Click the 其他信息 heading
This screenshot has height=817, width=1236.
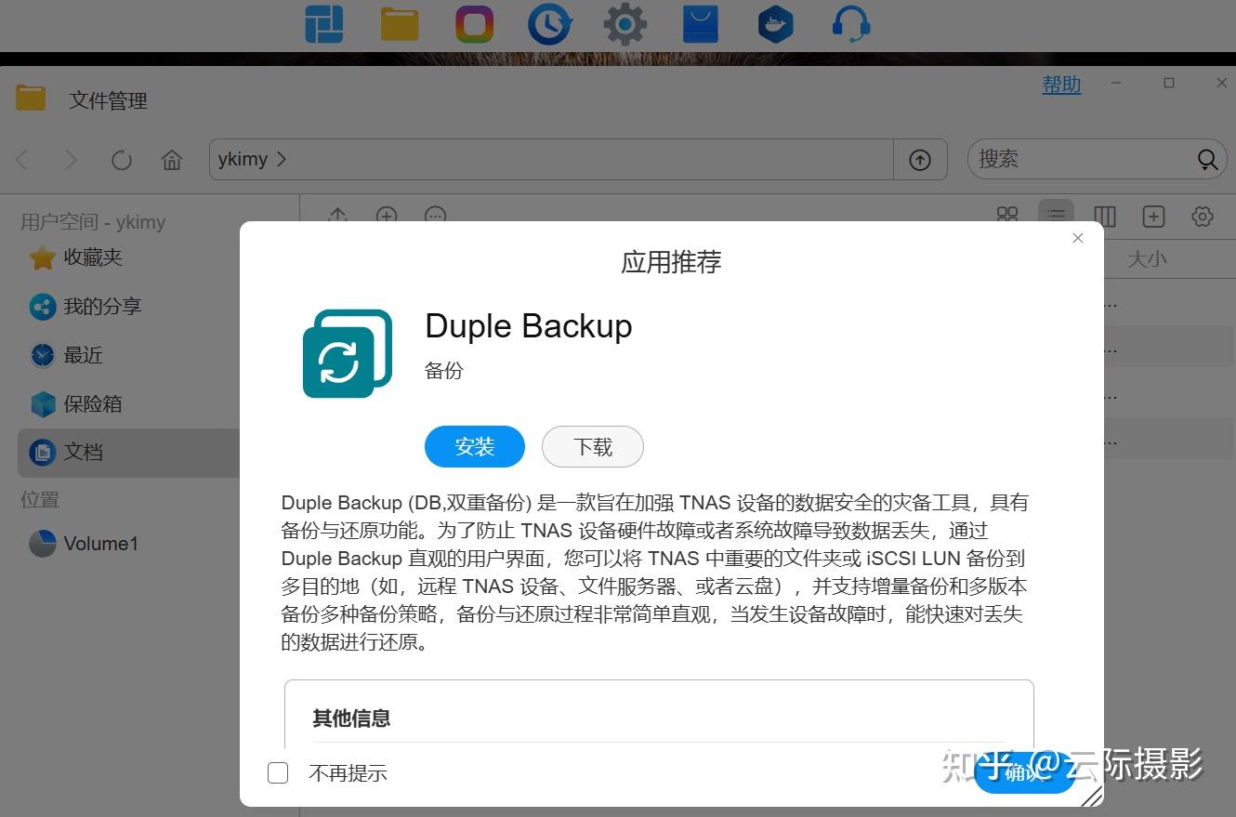tap(351, 718)
